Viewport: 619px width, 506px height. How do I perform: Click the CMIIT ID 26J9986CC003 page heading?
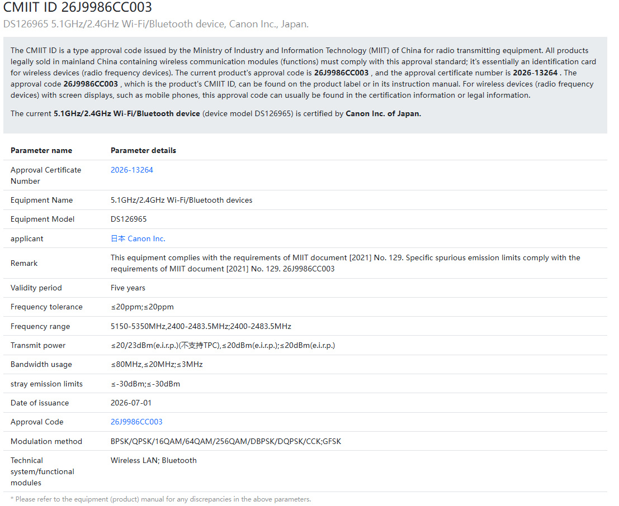77,7
